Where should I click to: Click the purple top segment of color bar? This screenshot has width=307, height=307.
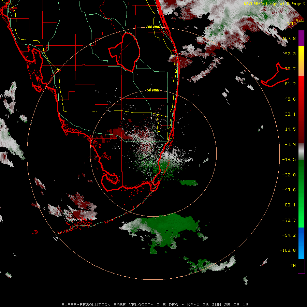click(301, 38)
